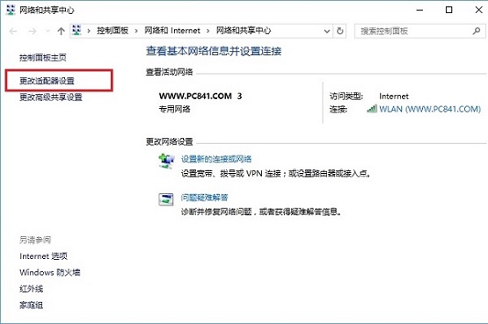
Task: Click the 搜索控制面板 search field
Action: (x=419, y=31)
